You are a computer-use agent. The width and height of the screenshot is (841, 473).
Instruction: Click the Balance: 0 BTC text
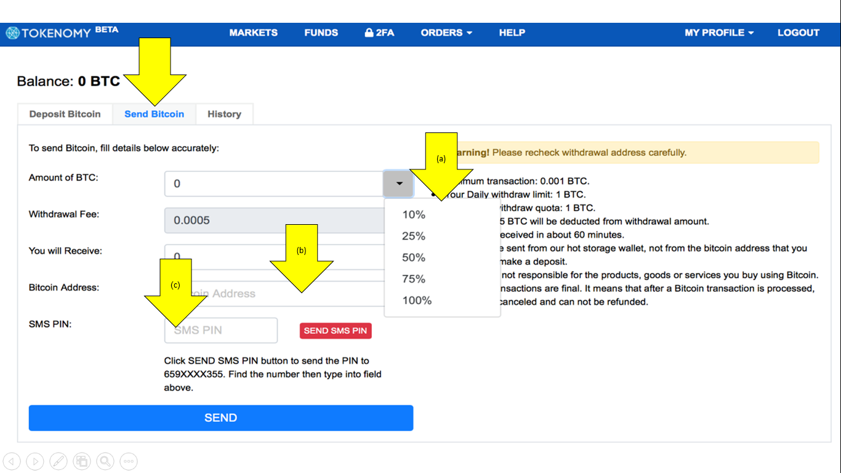[68, 81]
